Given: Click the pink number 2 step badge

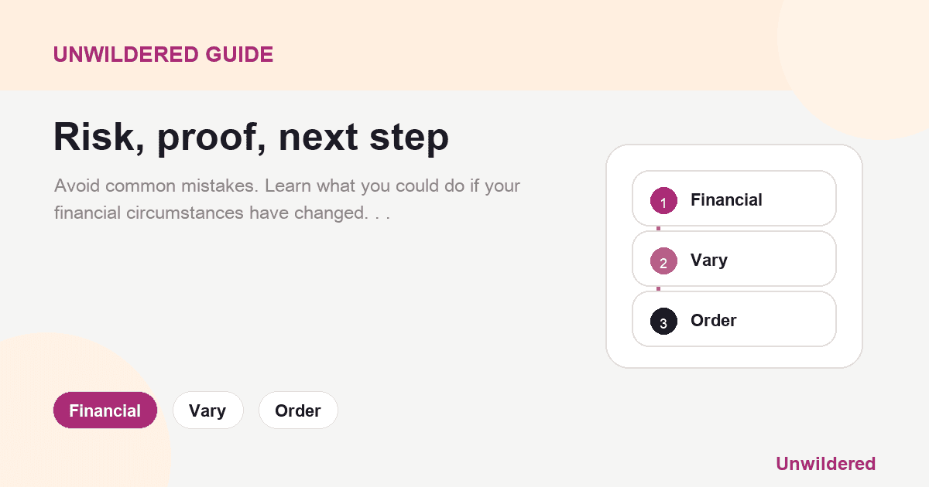Looking at the screenshot, I should 663,261.
